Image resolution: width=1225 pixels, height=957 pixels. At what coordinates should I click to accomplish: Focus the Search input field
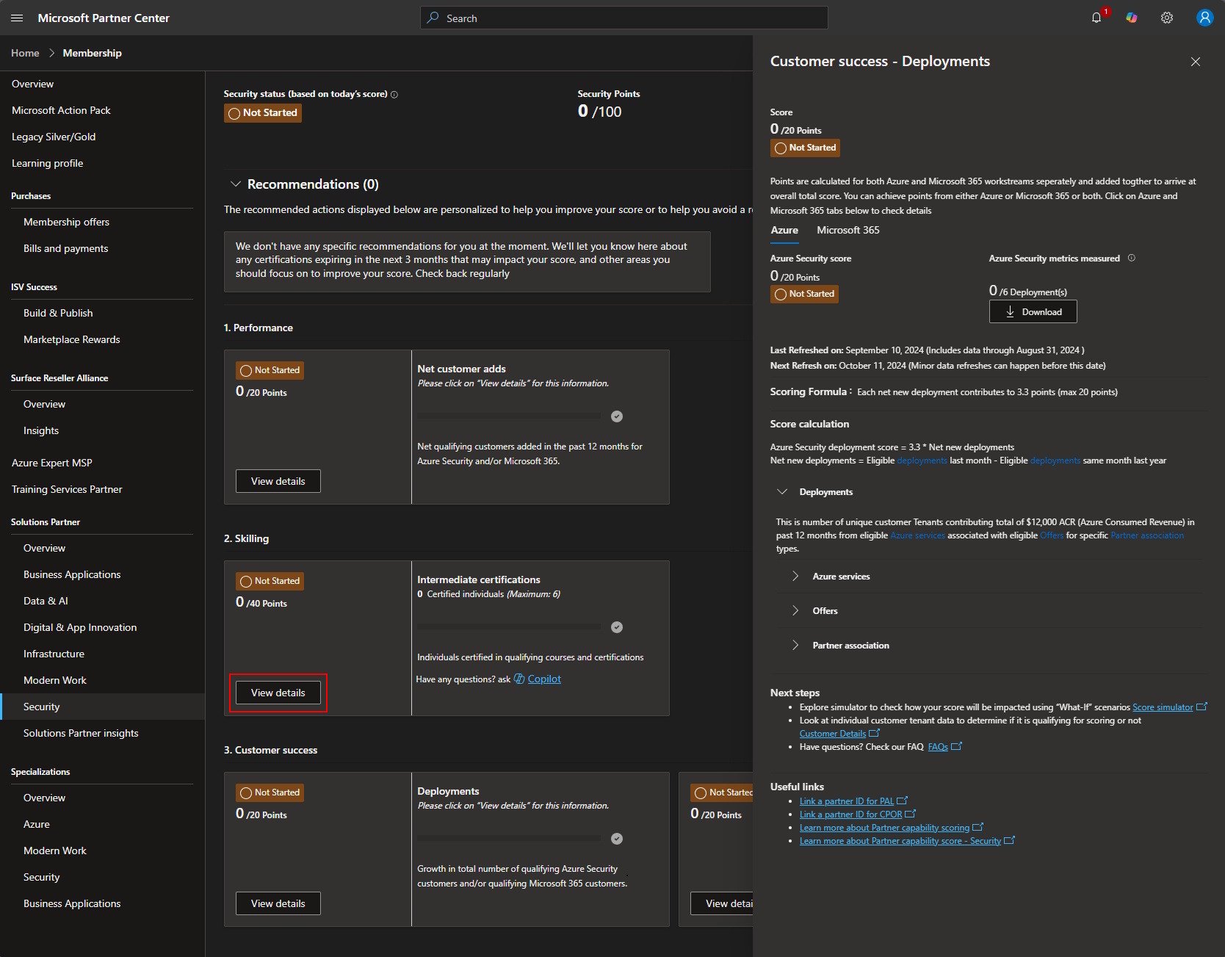(x=624, y=18)
